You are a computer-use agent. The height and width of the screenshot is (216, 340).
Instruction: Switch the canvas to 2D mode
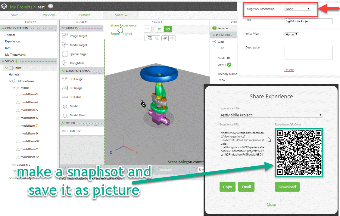(159, 29)
